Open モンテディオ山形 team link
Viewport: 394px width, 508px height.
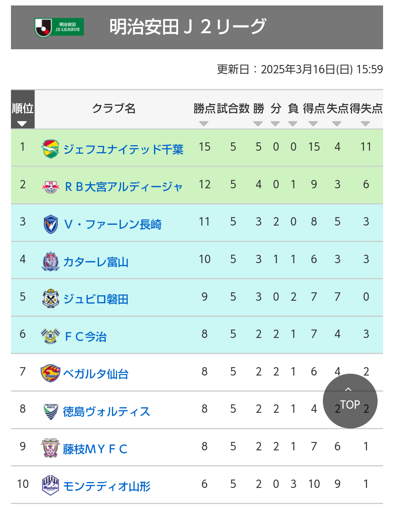(x=107, y=486)
